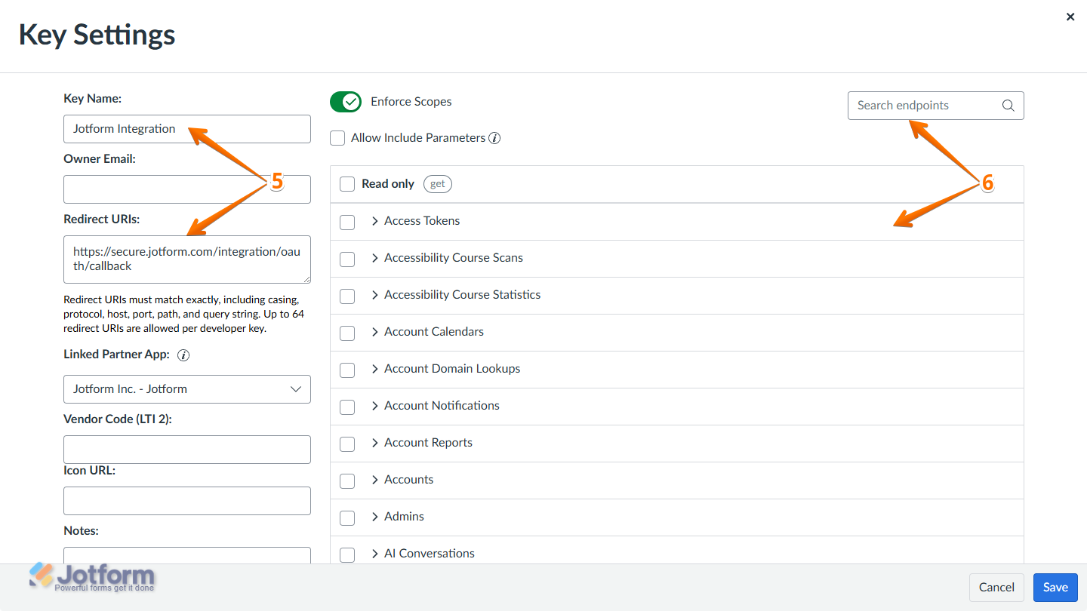Screen dimensions: 1087x611
Task: Click the Cancel button
Action: point(996,588)
